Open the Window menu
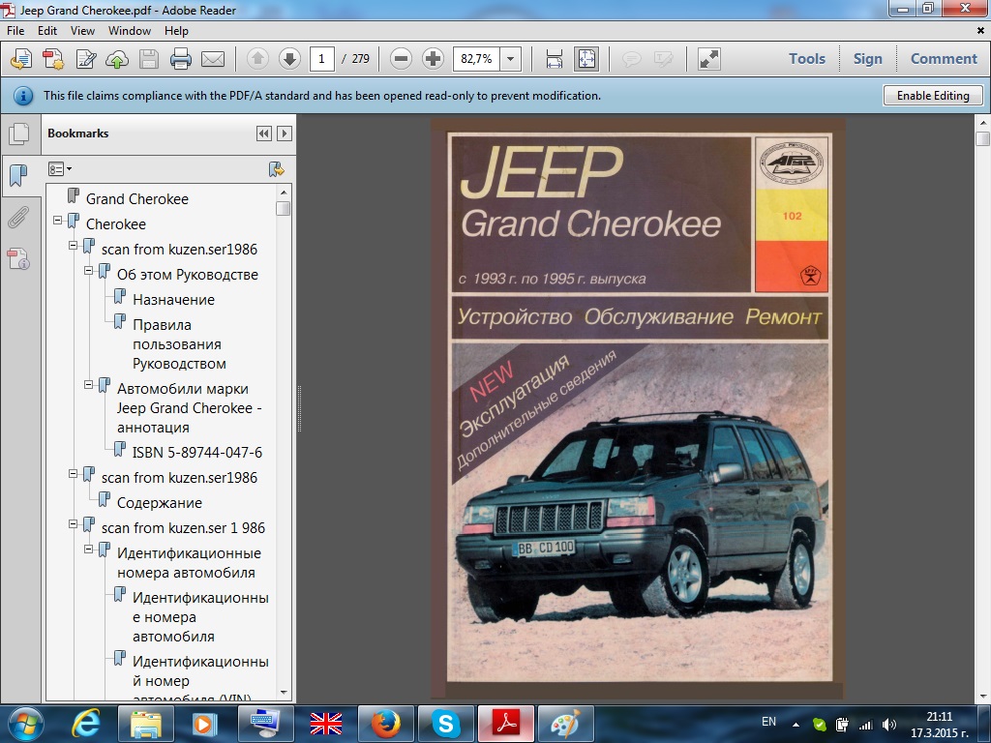 click(129, 31)
